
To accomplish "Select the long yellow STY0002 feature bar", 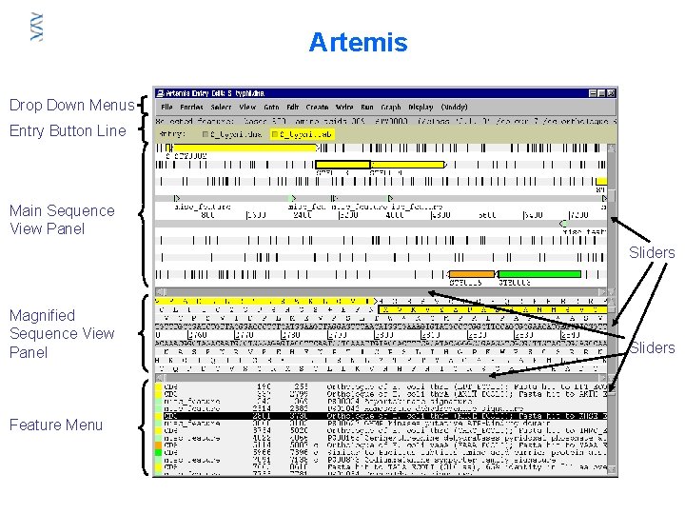I will pyautogui.click(x=245, y=148).
